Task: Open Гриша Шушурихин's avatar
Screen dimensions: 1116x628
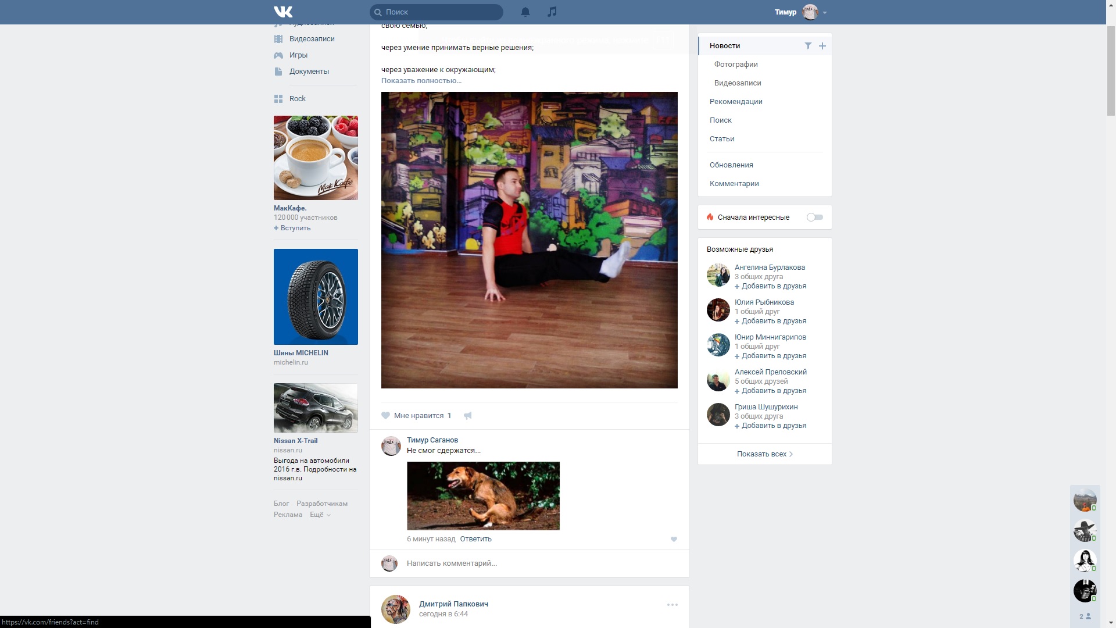Action: point(718,415)
